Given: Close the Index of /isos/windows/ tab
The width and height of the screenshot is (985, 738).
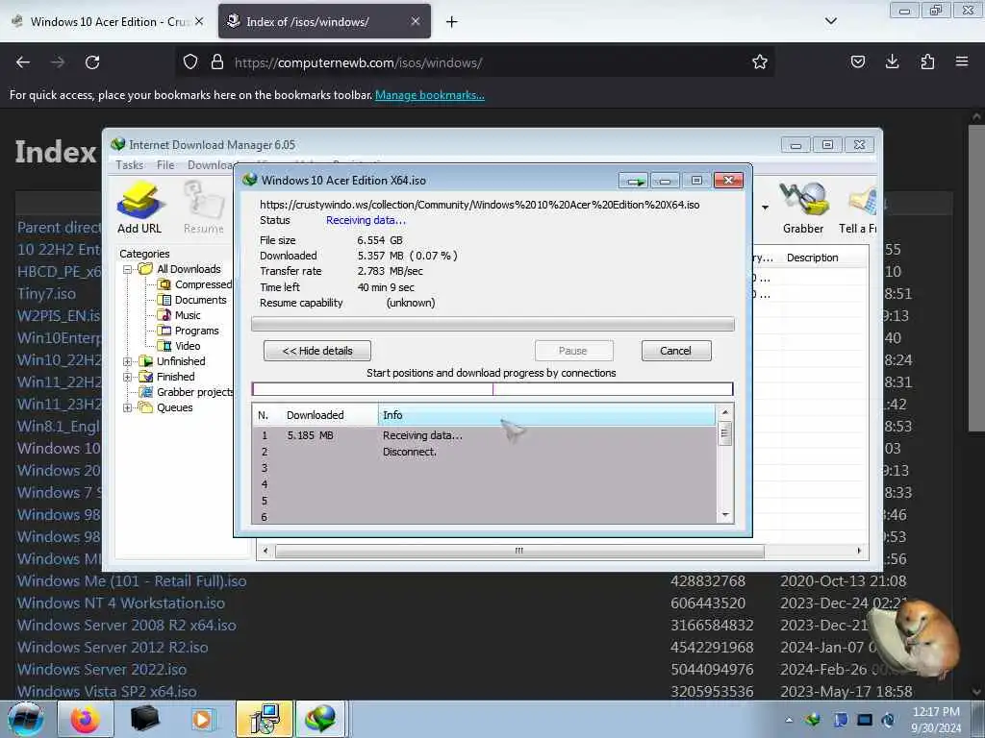Looking at the screenshot, I should (x=416, y=21).
